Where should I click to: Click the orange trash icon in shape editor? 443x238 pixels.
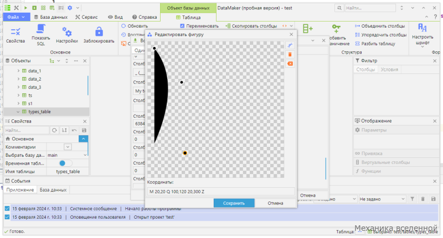[x=290, y=54]
